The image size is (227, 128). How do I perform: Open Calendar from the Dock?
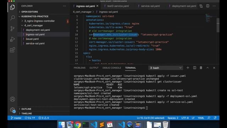click(110, 125)
